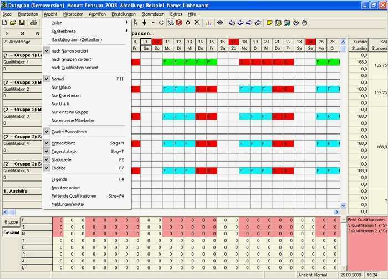Image resolution: width=388 pixels, height=279 pixels.
Task: Click the last blue double-arrow forward icon
Action: click(x=258, y=23)
